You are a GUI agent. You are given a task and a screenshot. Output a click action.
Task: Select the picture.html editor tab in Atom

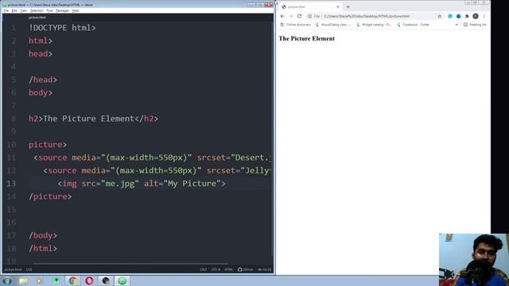[x=37, y=17]
